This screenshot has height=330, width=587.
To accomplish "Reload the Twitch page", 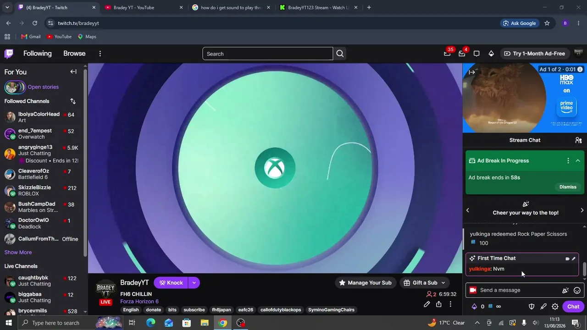I will (x=35, y=23).
